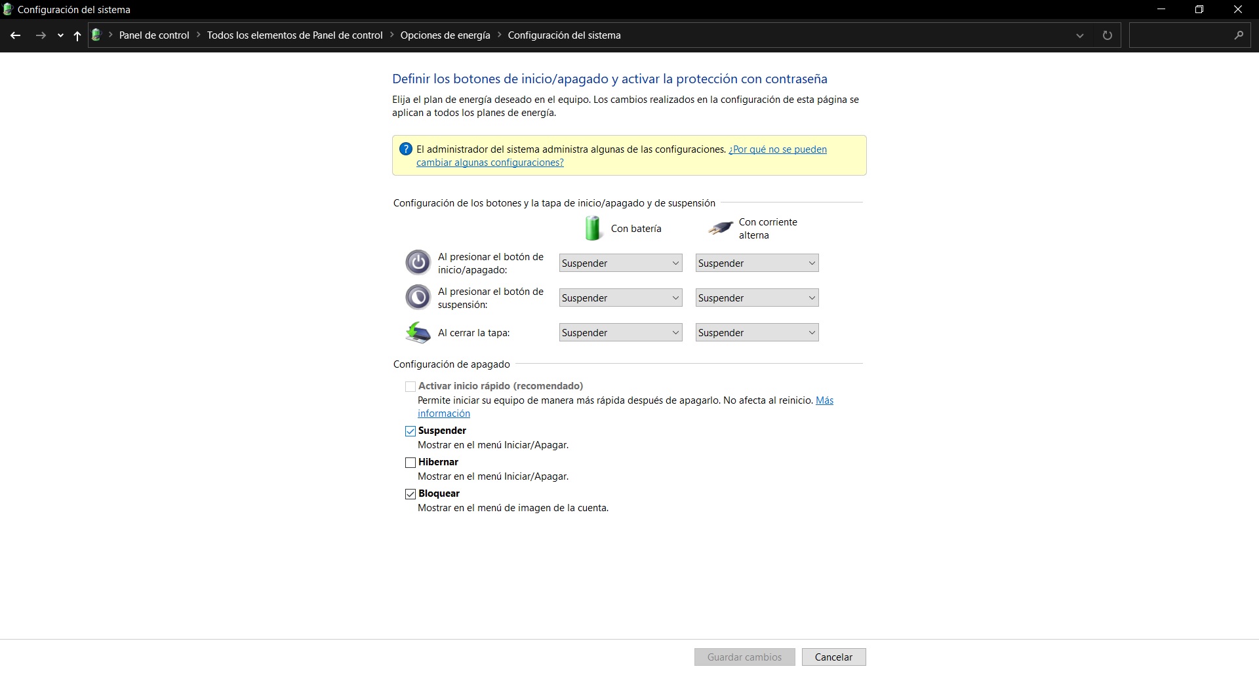The width and height of the screenshot is (1259, 675).
Task: Go forward with the right arrow button
Action: tap(41, 35)
